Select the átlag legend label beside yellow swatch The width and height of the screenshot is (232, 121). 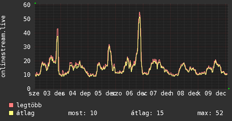tap(25, 113)
